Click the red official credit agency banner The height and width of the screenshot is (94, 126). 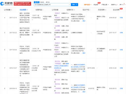(x=22, y=4)
